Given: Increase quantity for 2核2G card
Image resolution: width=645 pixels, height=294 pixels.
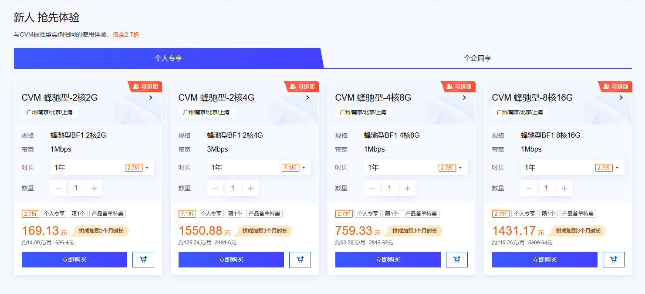Looking at the screenshot, I should click(94, 188).
